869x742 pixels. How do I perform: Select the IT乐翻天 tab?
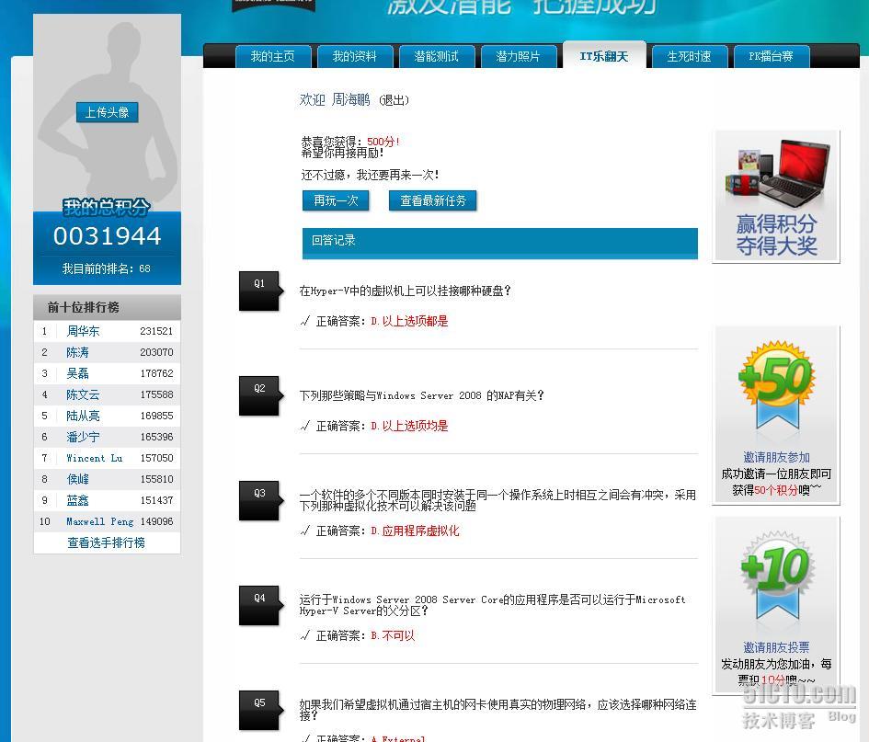[604, 55]
